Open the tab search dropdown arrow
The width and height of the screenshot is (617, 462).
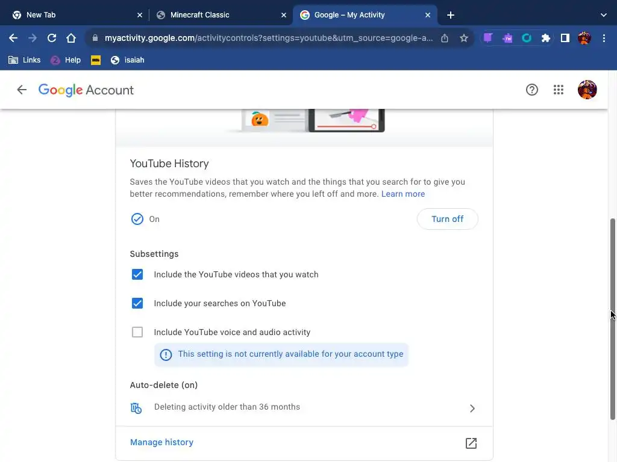(x=604, y=15)
